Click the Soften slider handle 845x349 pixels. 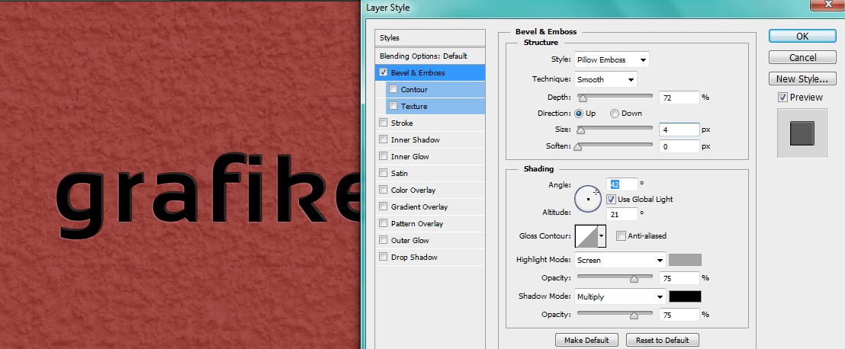(578, 146)
